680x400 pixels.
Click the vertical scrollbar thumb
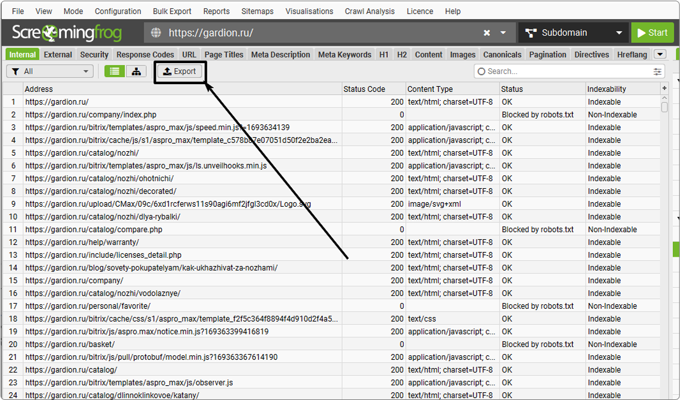click(x=665, y=107)
